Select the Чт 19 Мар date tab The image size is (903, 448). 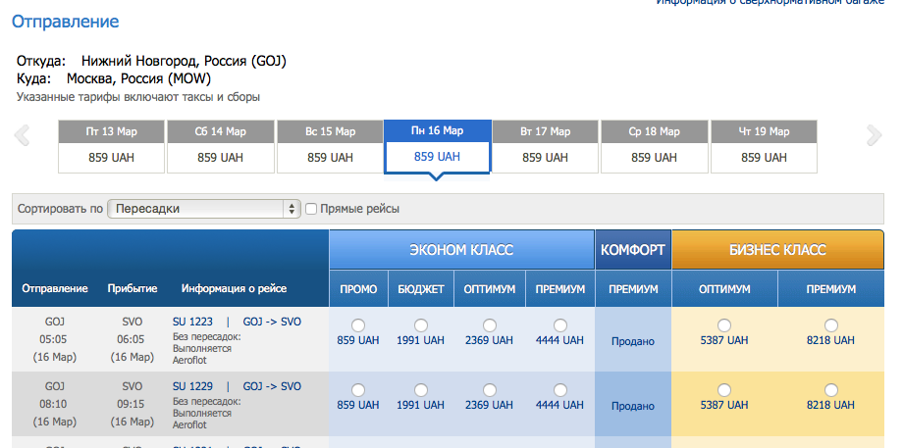765,147
